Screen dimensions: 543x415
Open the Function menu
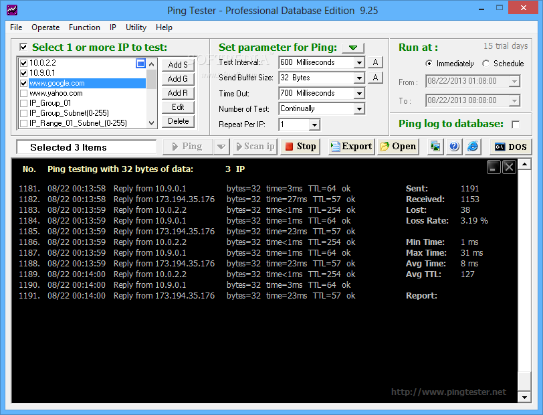pos(84,27)
